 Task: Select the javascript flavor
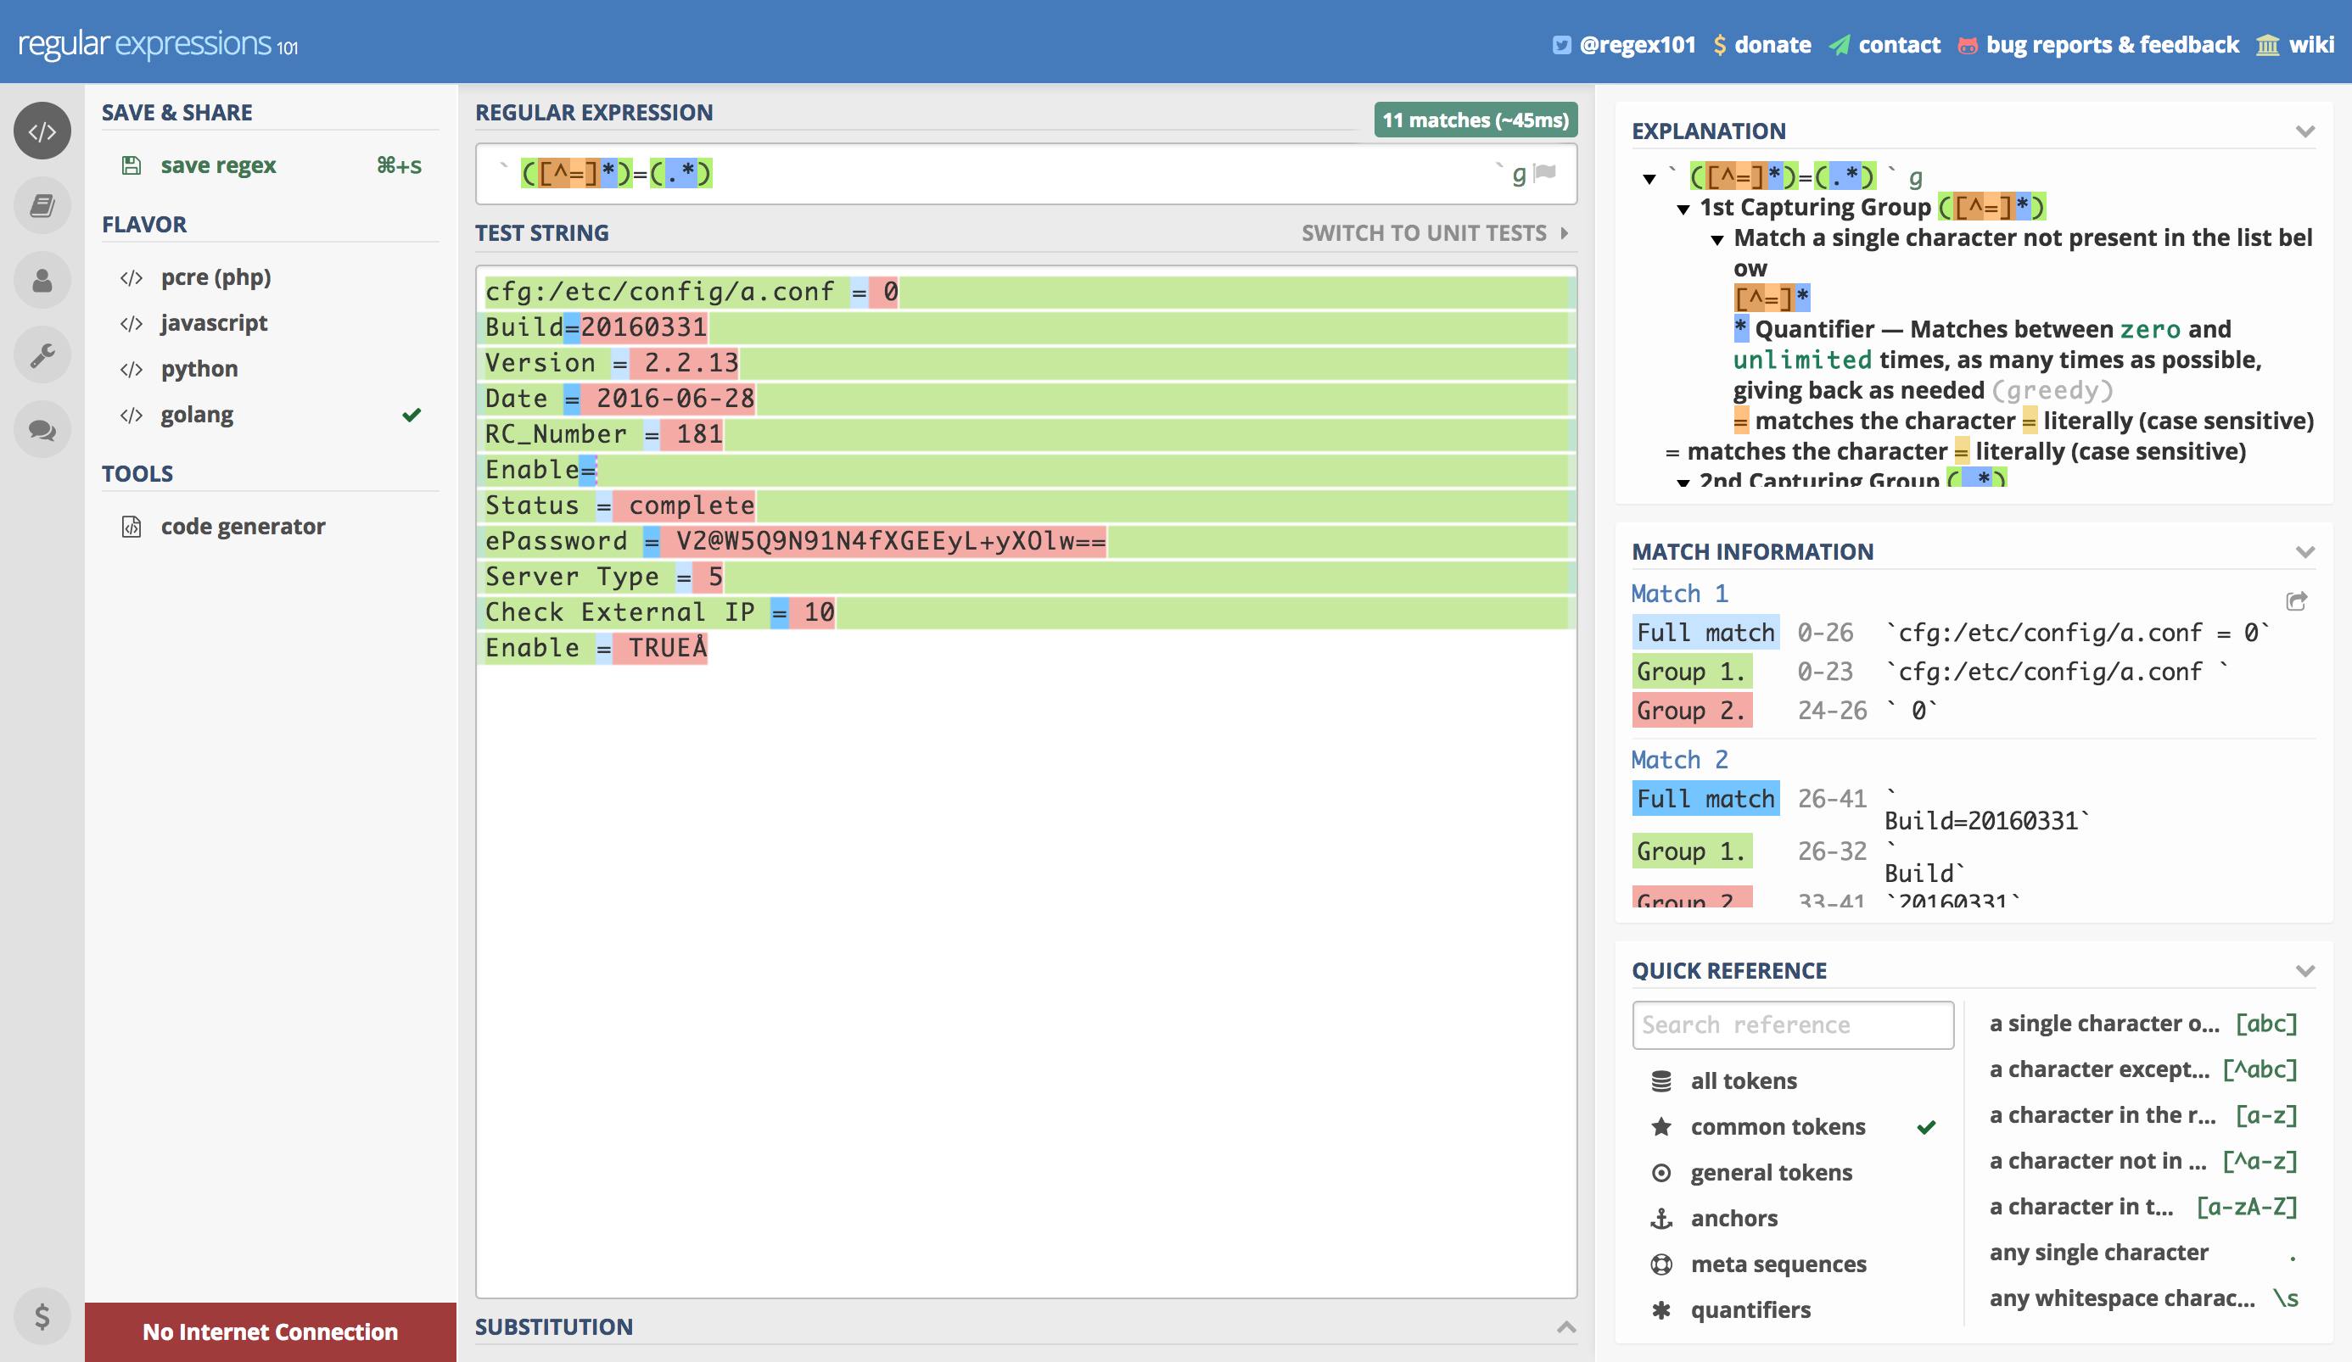click(214, 323)
